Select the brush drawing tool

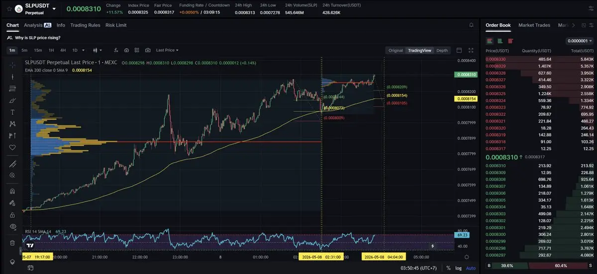pyautogui.click(x=12, y=100)
